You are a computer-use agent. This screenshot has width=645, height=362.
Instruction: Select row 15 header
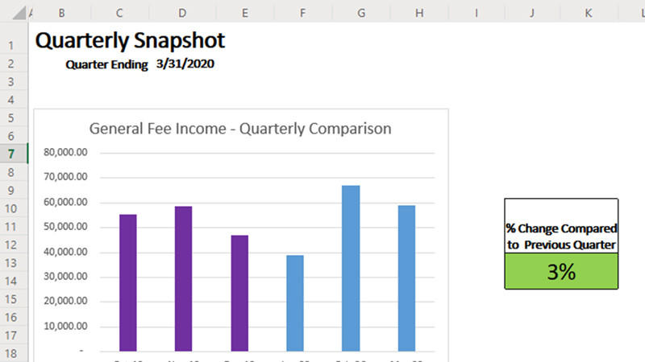coord(11,298)
